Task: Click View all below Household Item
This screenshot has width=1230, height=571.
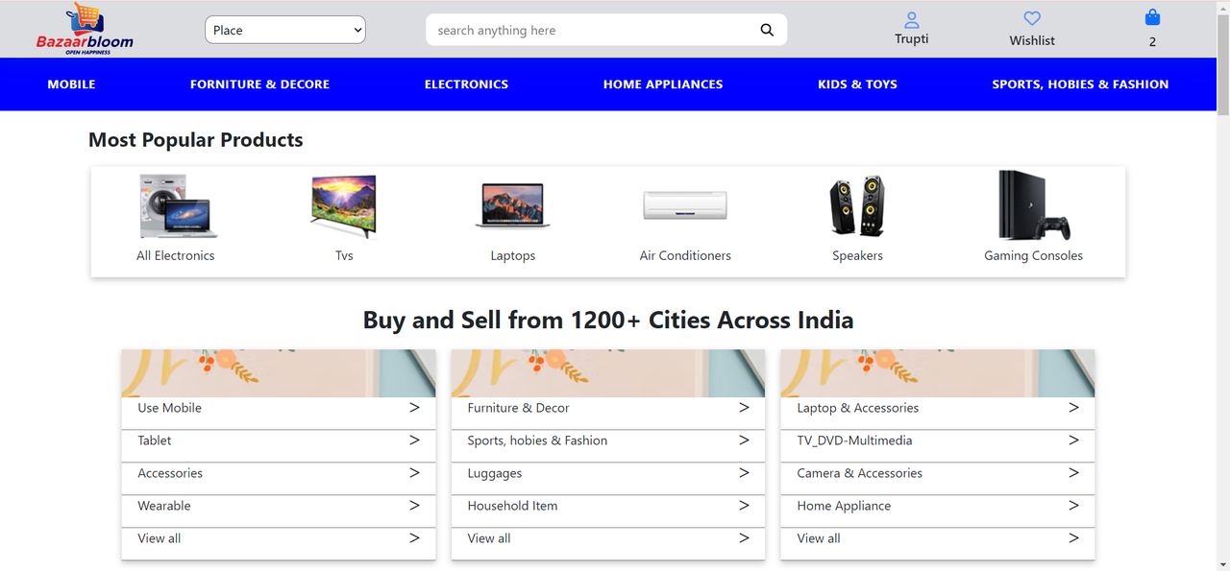Action: pos(488,538)
